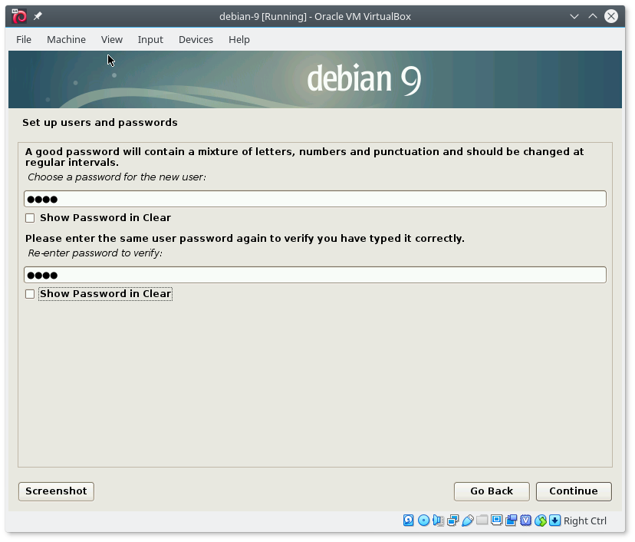Enable Show Password in Clear for new password
The height and width of the screenshot is (542, 635).
tap(30, 218)
